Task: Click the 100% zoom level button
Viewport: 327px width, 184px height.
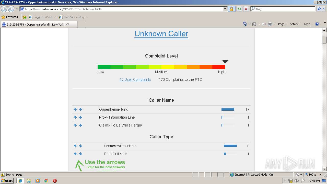Action: [x=311, y=175]
